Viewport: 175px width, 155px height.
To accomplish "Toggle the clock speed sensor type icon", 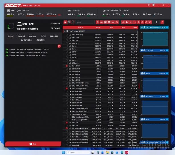I will 143,22.
